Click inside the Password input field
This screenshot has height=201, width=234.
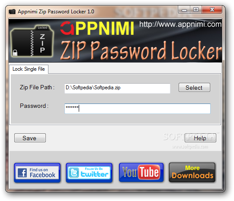pyautogui.click(x=138, y=109)
